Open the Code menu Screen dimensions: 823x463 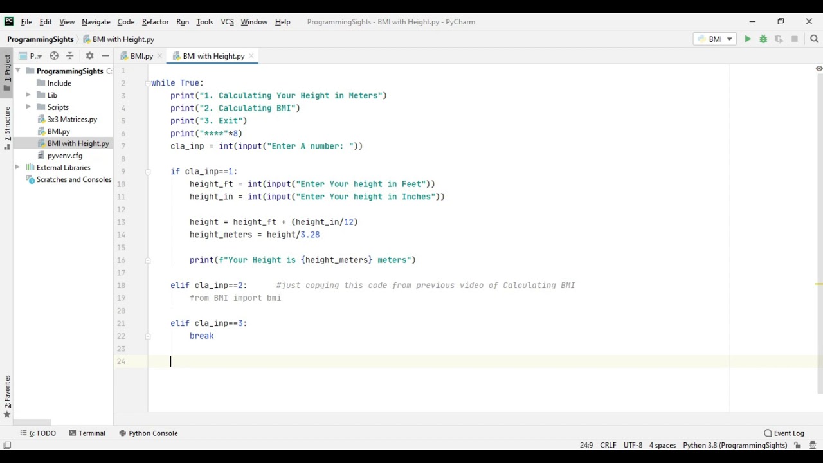125,22
